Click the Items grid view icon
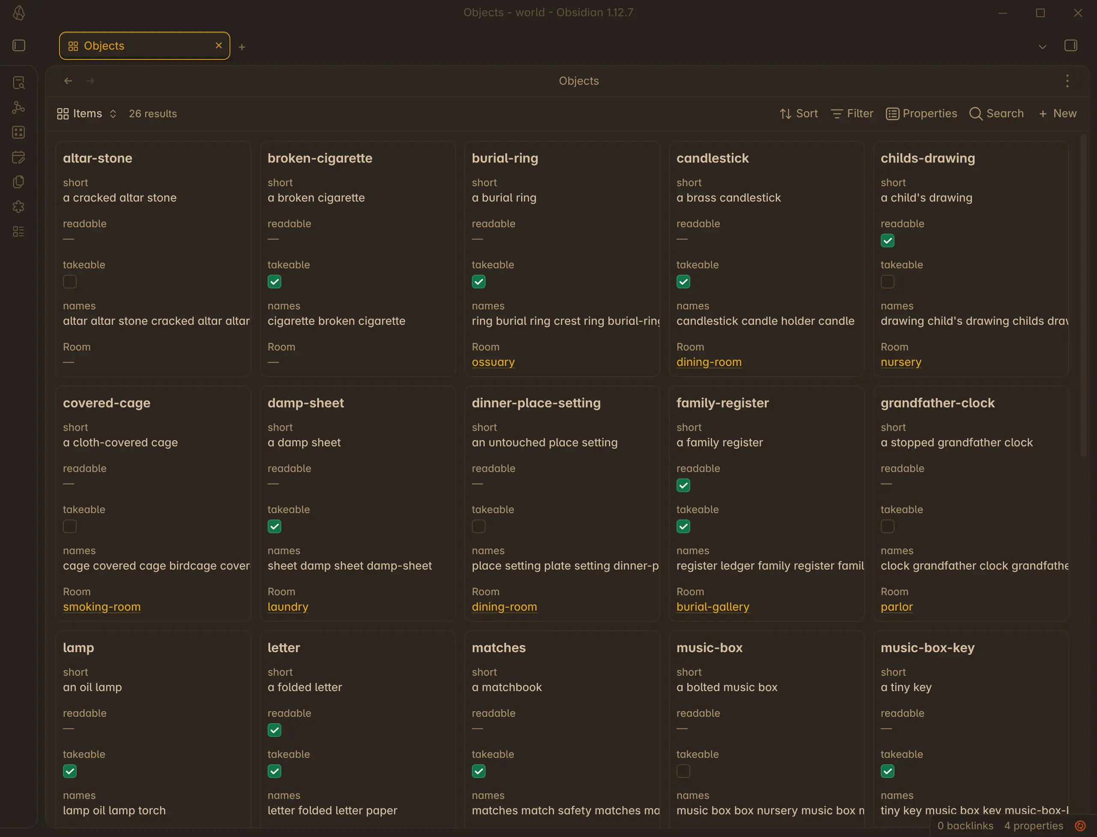1097x837 pixels. [x=63, y=113]
